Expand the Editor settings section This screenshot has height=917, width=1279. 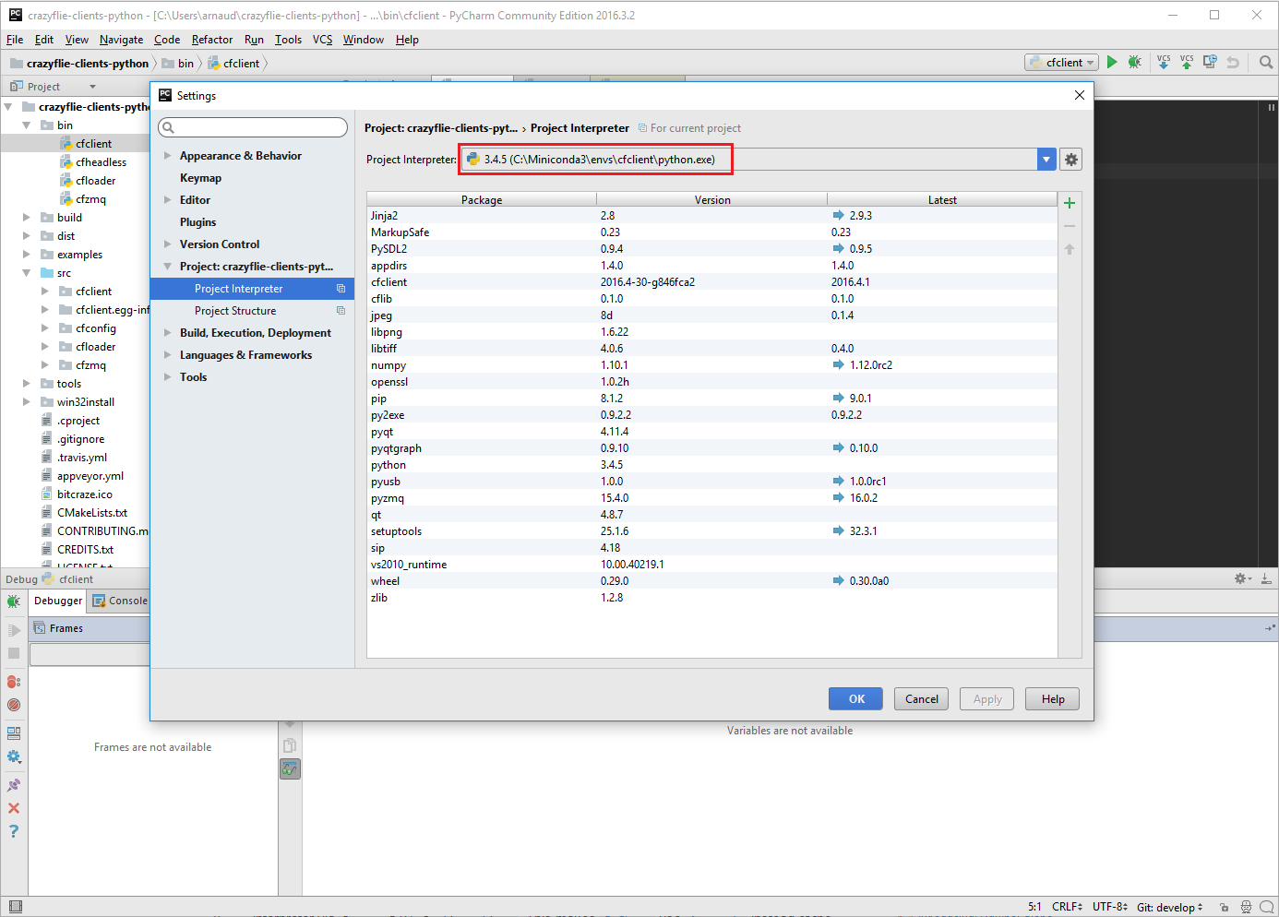pos(168,200)
